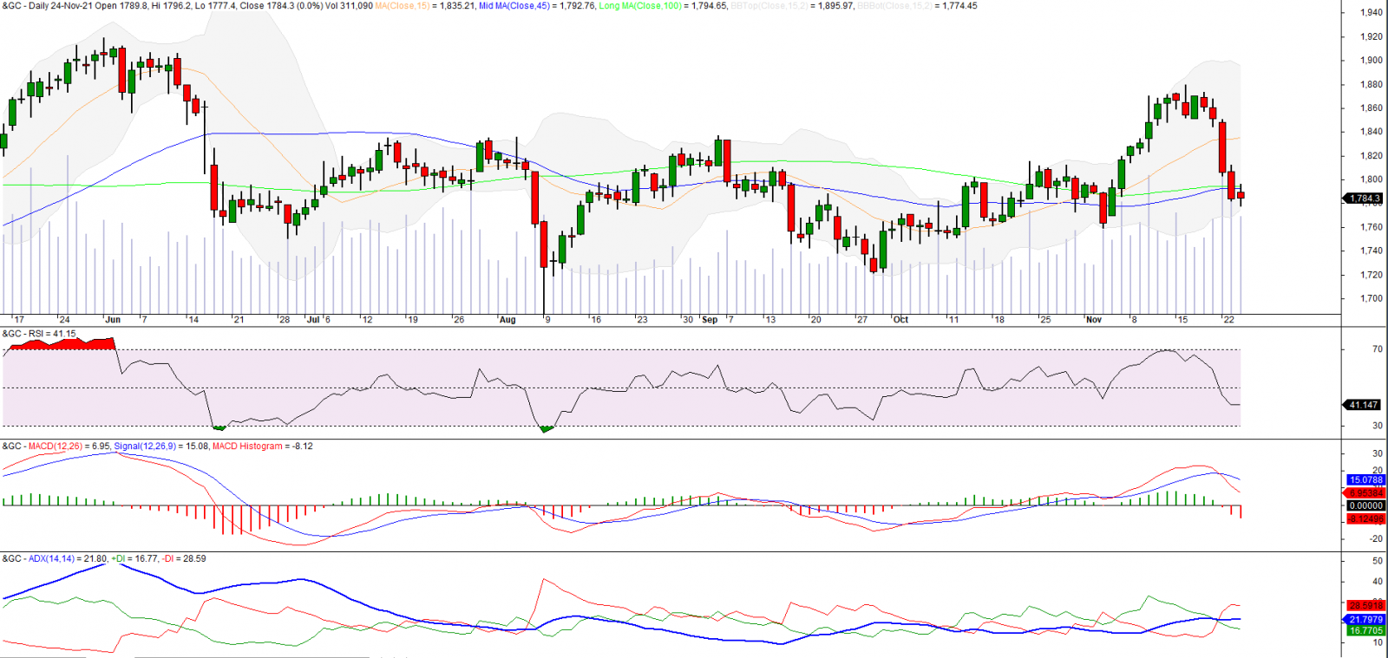Click the '13' date label on the axis

coord(770,320)
